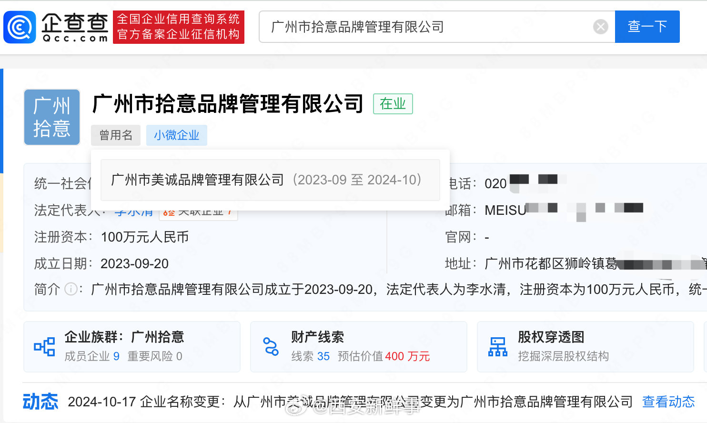Open the 财产线索 icon
This screenshot has width=707, height=423.
(x=271, y=346)
